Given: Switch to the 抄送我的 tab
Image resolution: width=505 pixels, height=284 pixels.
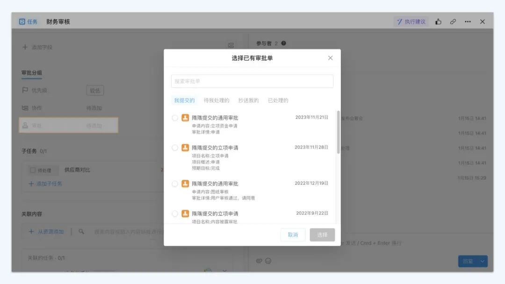Looking at the screenshot, I should (x=248, y=100).
